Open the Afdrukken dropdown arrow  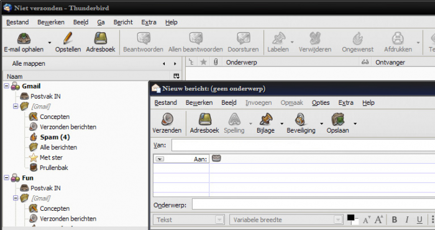[418, 43]
